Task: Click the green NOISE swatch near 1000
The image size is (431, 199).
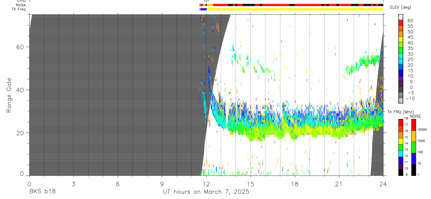Action: point(413,147)
